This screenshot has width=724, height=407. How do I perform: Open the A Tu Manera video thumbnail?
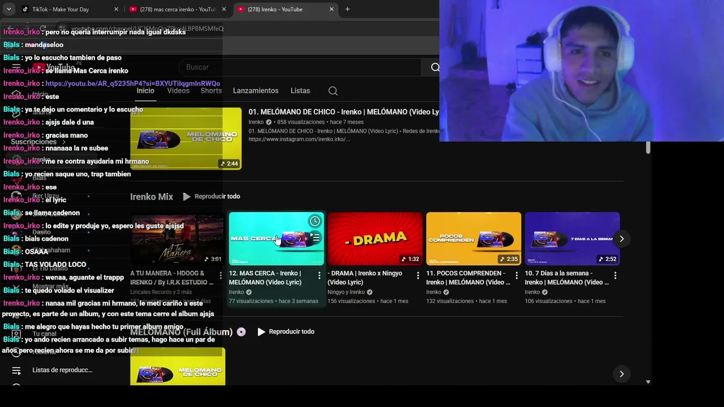[178, 239]
